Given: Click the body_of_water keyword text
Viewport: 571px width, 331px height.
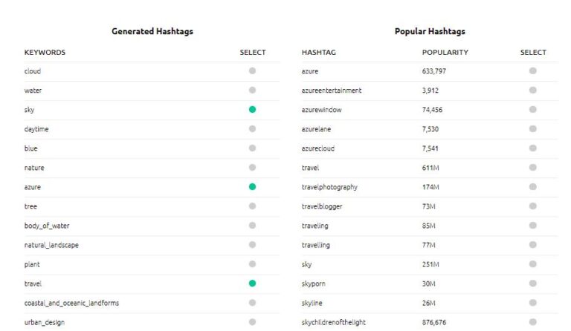Looking at the screenshot, I should point(47,226).
